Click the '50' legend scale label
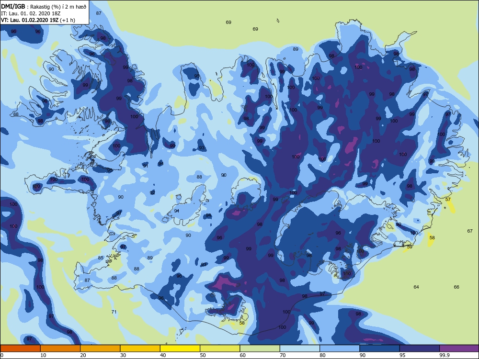This screenshot has height=359, width=479. (x=203, y=355)
